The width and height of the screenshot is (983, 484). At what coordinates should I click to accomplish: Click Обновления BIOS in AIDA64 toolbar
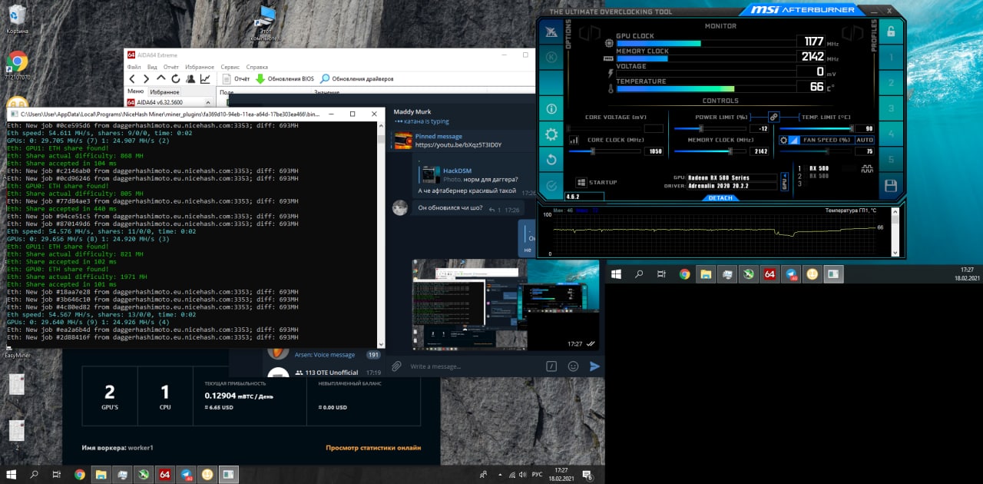click(x=285, y=79)
